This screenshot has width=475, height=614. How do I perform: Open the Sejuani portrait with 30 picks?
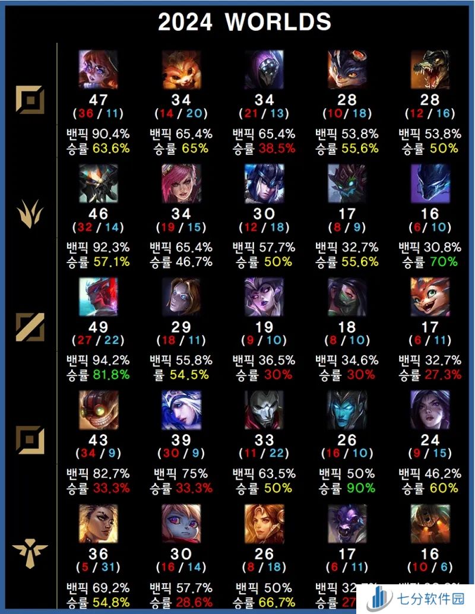point(264,183)
